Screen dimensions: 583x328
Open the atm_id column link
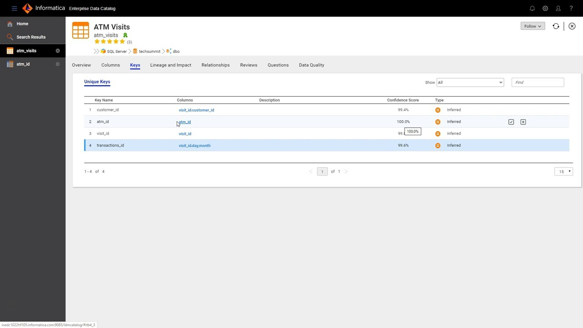pyautogui.click(x=185, y=122)
